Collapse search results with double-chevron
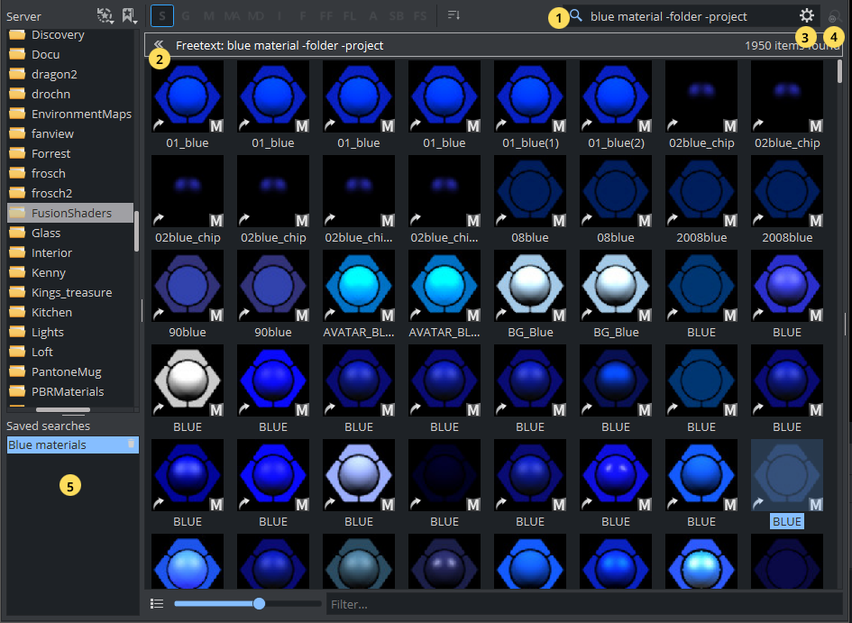This screenshot has width=852, height=623. tap(159, 45)
